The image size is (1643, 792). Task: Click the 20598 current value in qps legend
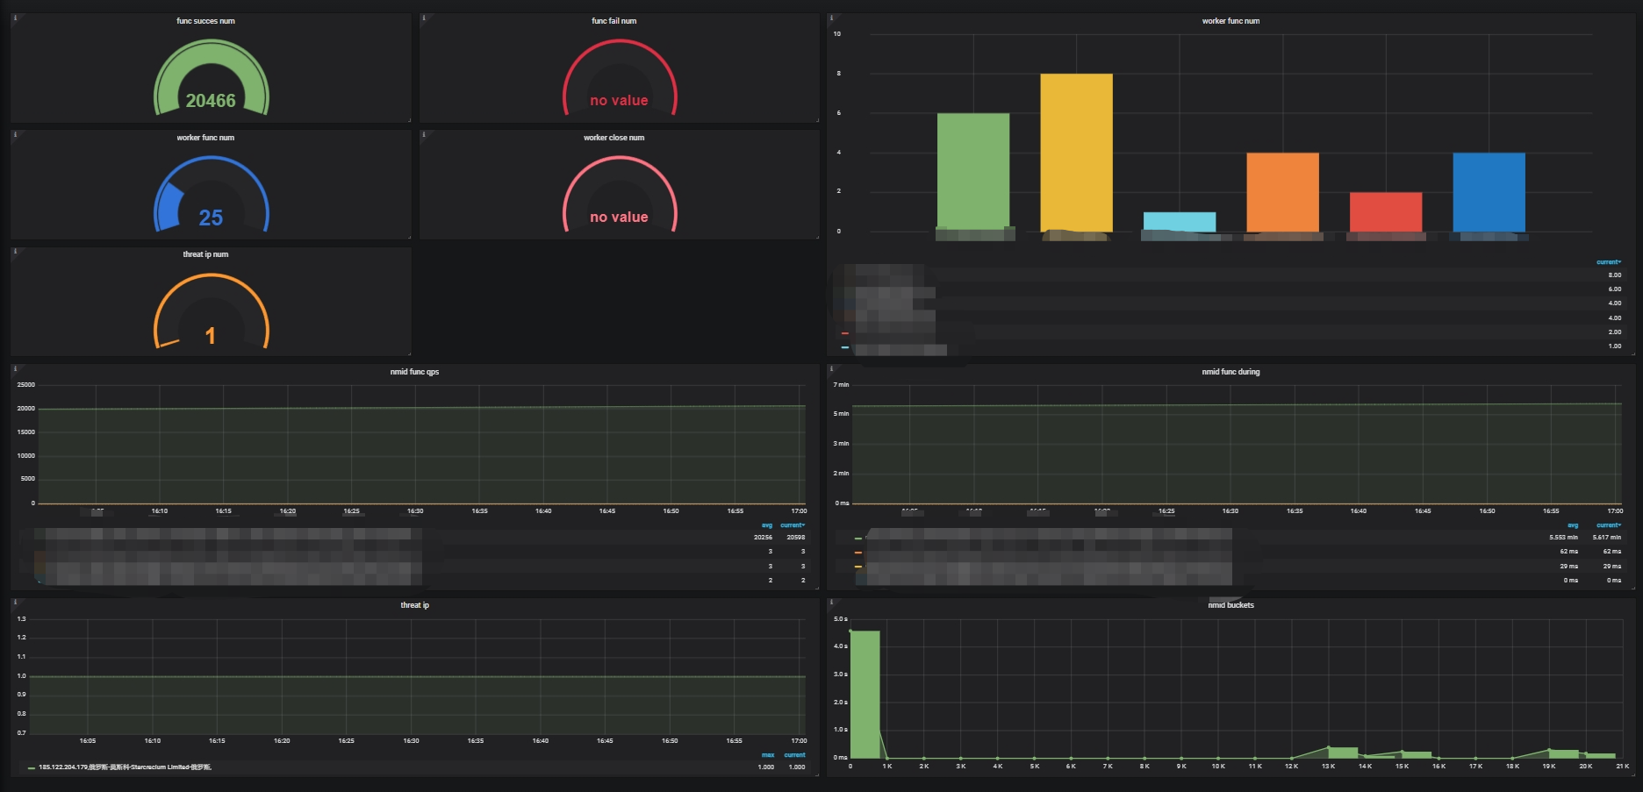point(796,538)
